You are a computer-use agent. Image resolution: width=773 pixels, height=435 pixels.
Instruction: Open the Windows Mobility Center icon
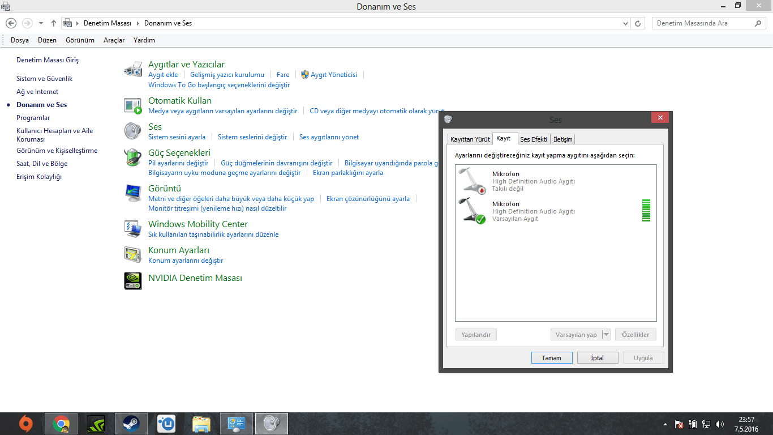point(133,229)
